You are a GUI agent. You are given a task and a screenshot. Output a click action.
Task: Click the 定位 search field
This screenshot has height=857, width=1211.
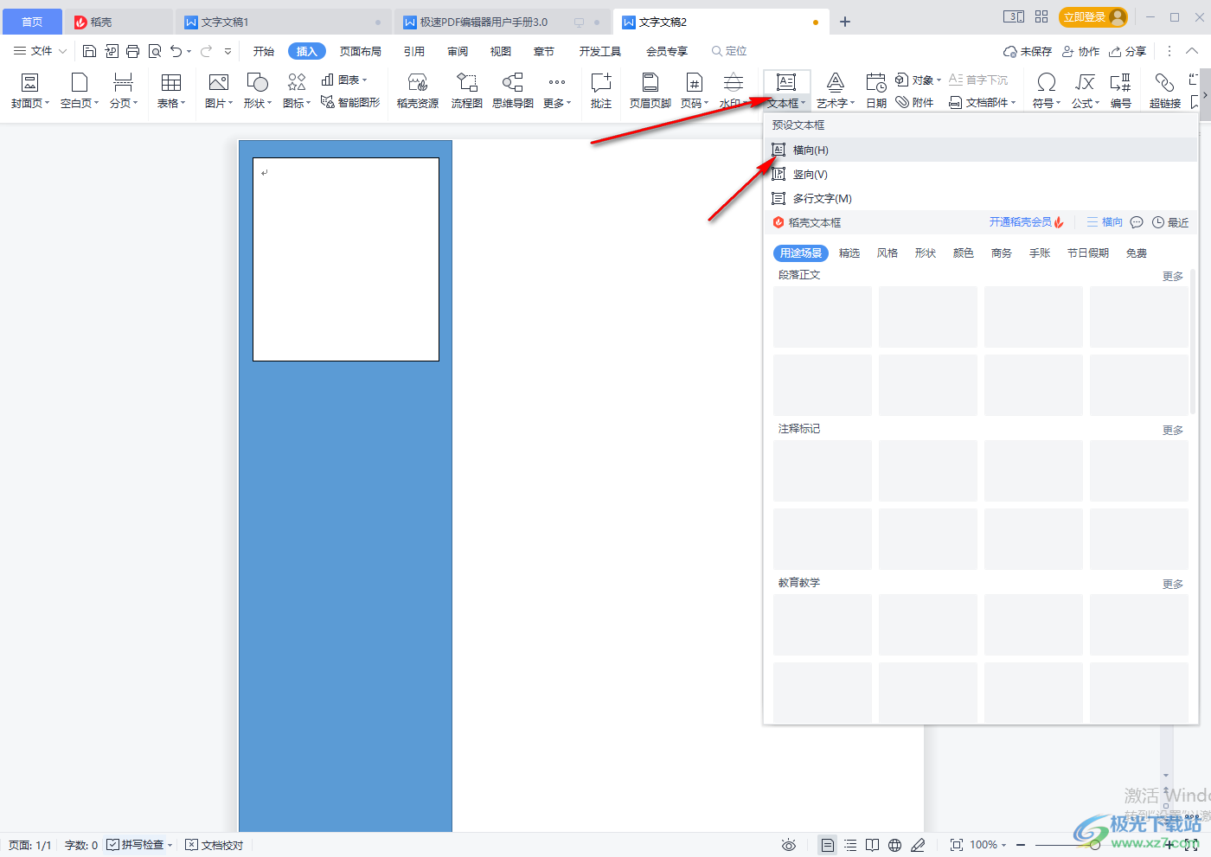[729, 51]
